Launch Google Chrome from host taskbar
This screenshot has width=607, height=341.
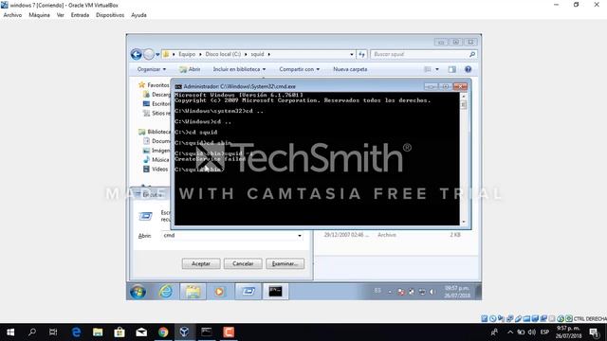tap(163, 332)
